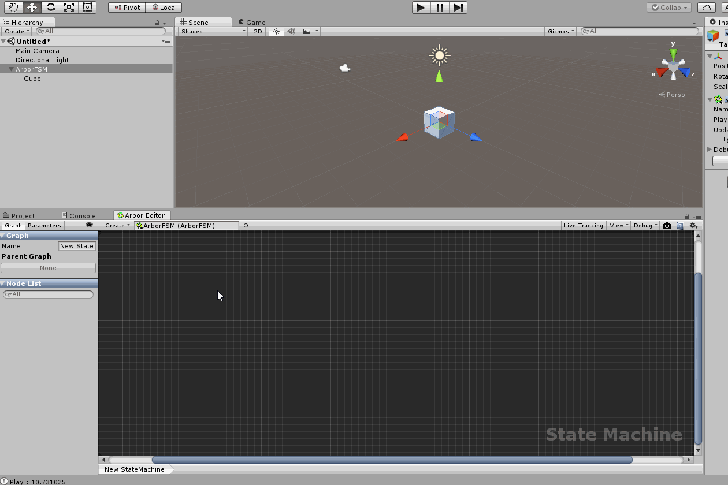Viewport: 728px width, 485px height.
Task: Open Arbor Editor Create dropdown
Action: click(x=117, y=226)
